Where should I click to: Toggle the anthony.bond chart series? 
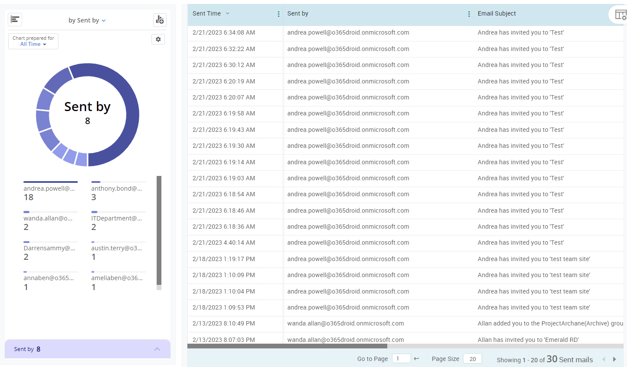click(x=116, y=188)
